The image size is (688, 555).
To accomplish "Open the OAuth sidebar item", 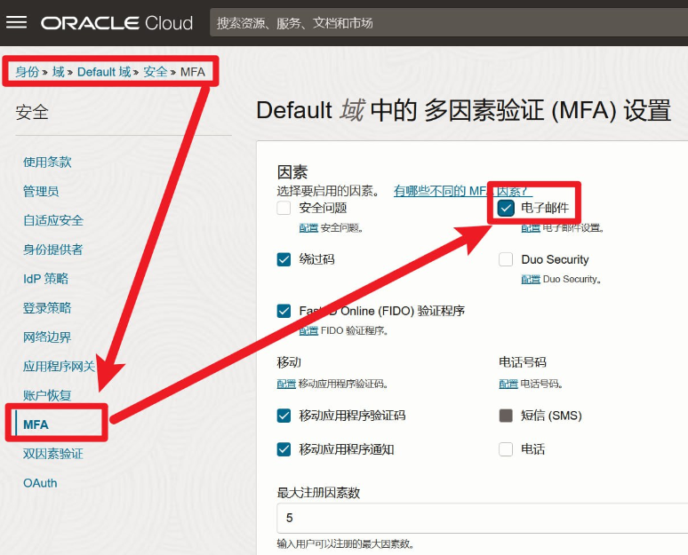I will 40,483.
